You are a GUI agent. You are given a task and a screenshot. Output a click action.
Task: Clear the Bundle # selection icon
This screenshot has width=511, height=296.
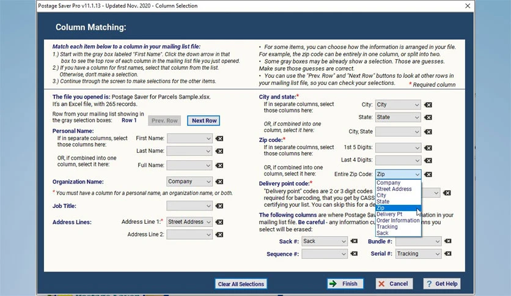[x=448, y=241]
